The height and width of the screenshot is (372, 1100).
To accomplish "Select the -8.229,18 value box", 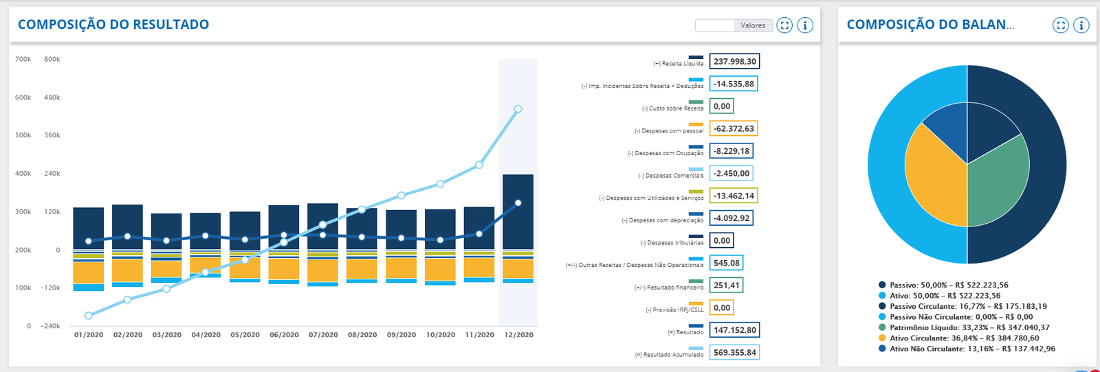I will [731, 151].
